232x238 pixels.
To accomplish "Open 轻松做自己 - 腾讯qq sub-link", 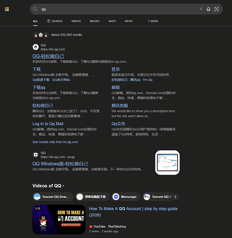I will pos(126,80).
